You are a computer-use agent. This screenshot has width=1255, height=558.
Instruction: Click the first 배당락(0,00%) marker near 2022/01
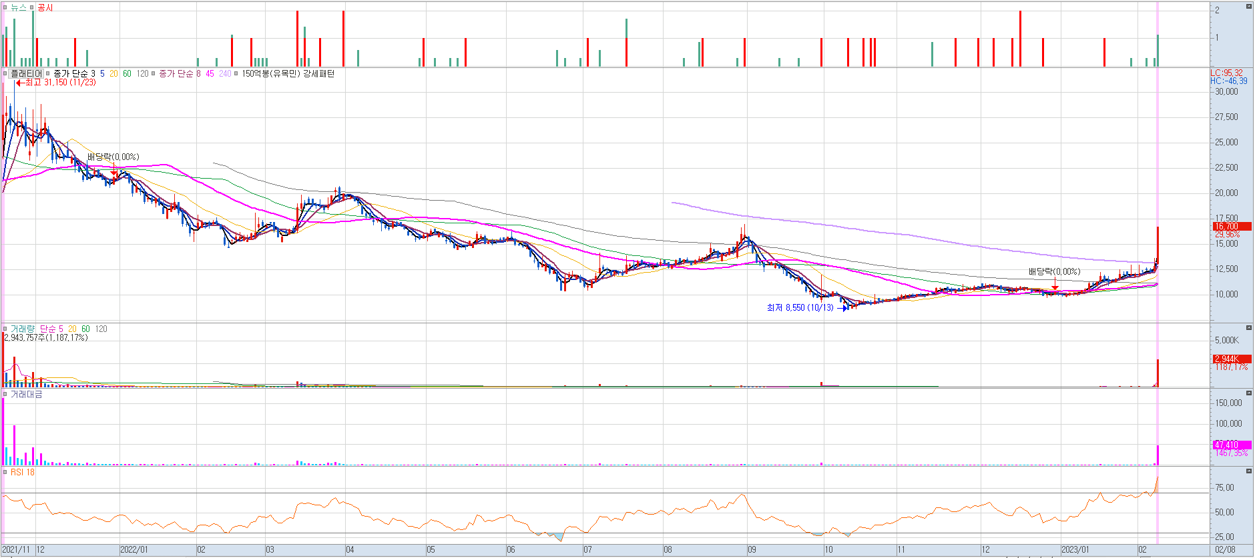[x=113, y=157]
